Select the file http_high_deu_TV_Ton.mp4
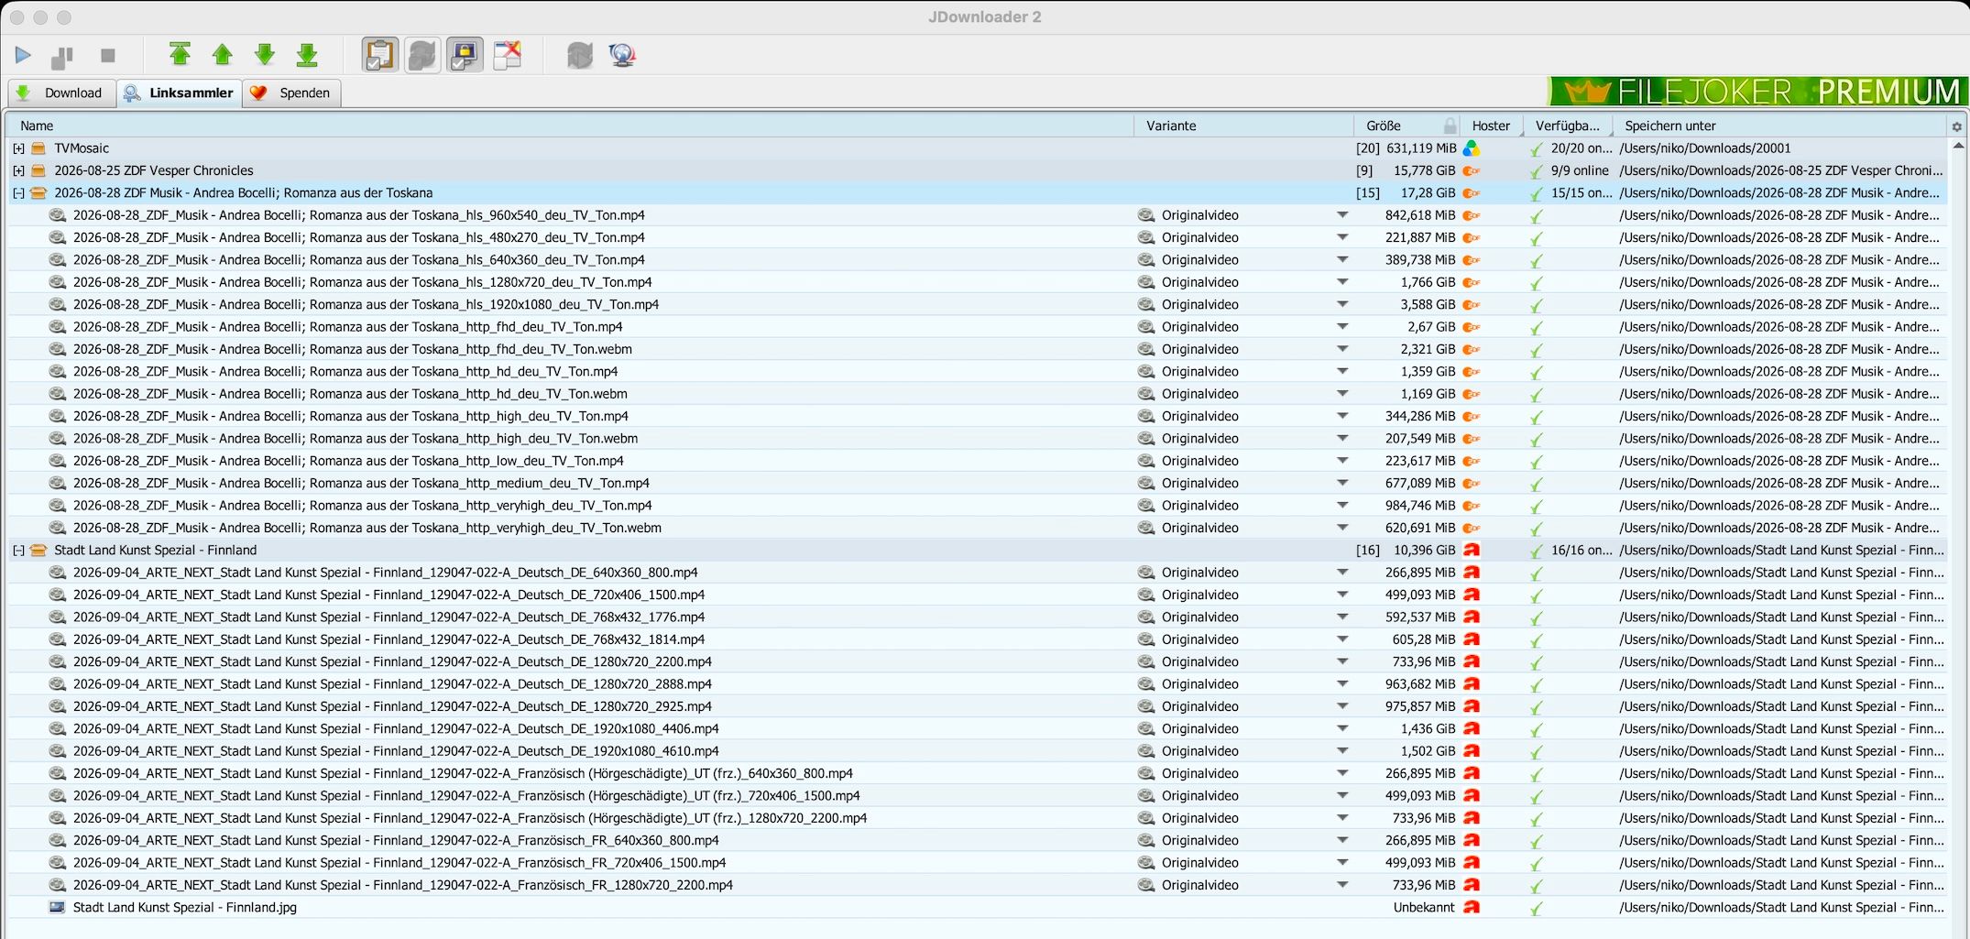Image resolution: width=1970 pixels, height=939 pixels. click(351, 416)
